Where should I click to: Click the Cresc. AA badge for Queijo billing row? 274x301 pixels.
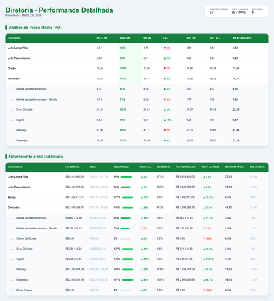[145, 197]
